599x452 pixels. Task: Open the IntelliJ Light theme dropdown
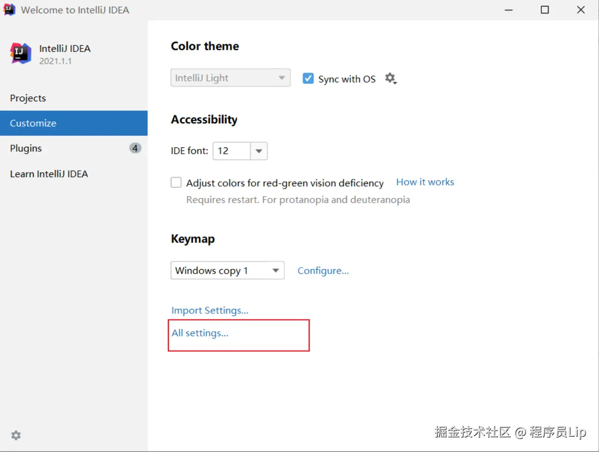(230, 78)
